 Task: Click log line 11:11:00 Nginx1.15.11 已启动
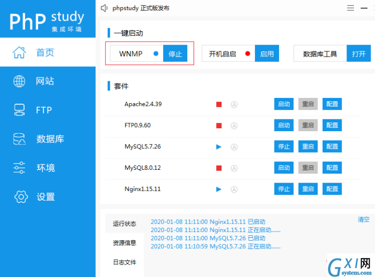pyautogui.click(x=208, y=222)
